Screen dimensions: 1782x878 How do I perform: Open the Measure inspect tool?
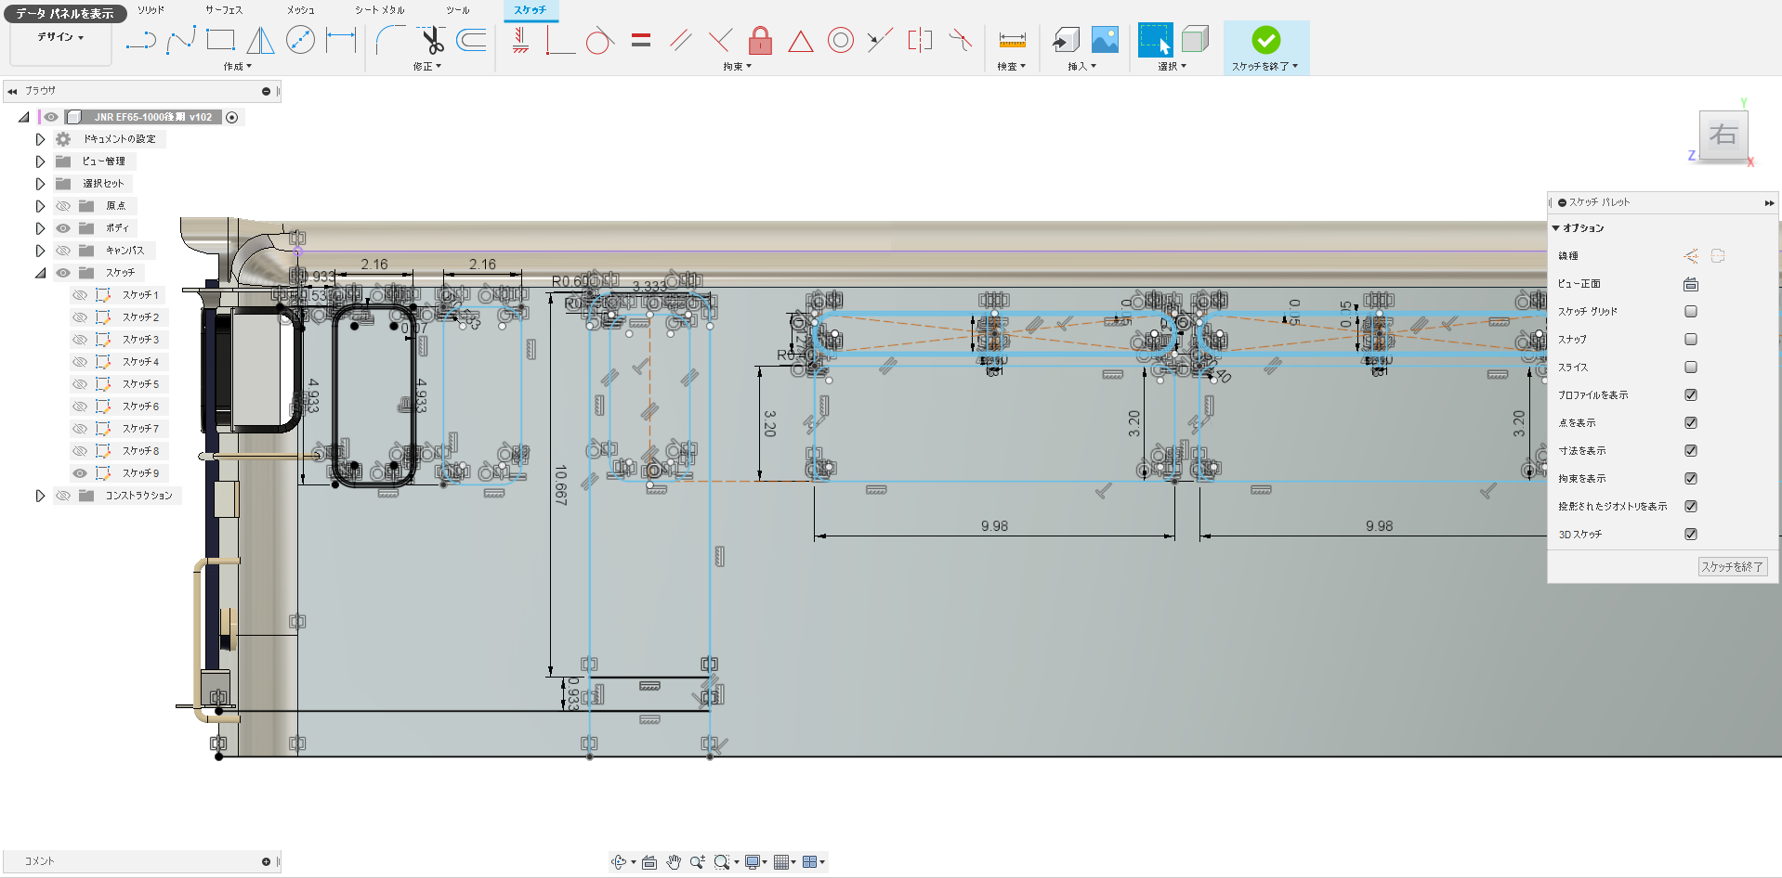point(1012,40)
